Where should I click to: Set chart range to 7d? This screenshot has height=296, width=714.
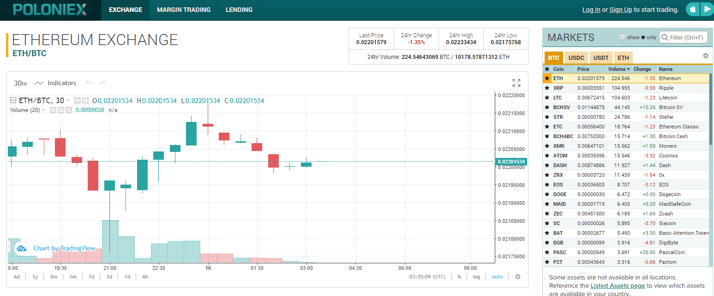pyautogui.click(x=91, y=277)
